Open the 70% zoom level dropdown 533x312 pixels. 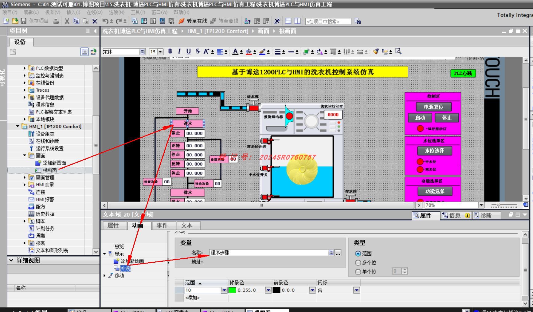[x=481, y=205]
